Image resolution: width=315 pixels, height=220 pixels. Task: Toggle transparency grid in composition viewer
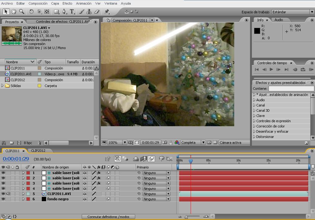pos(215,143)
